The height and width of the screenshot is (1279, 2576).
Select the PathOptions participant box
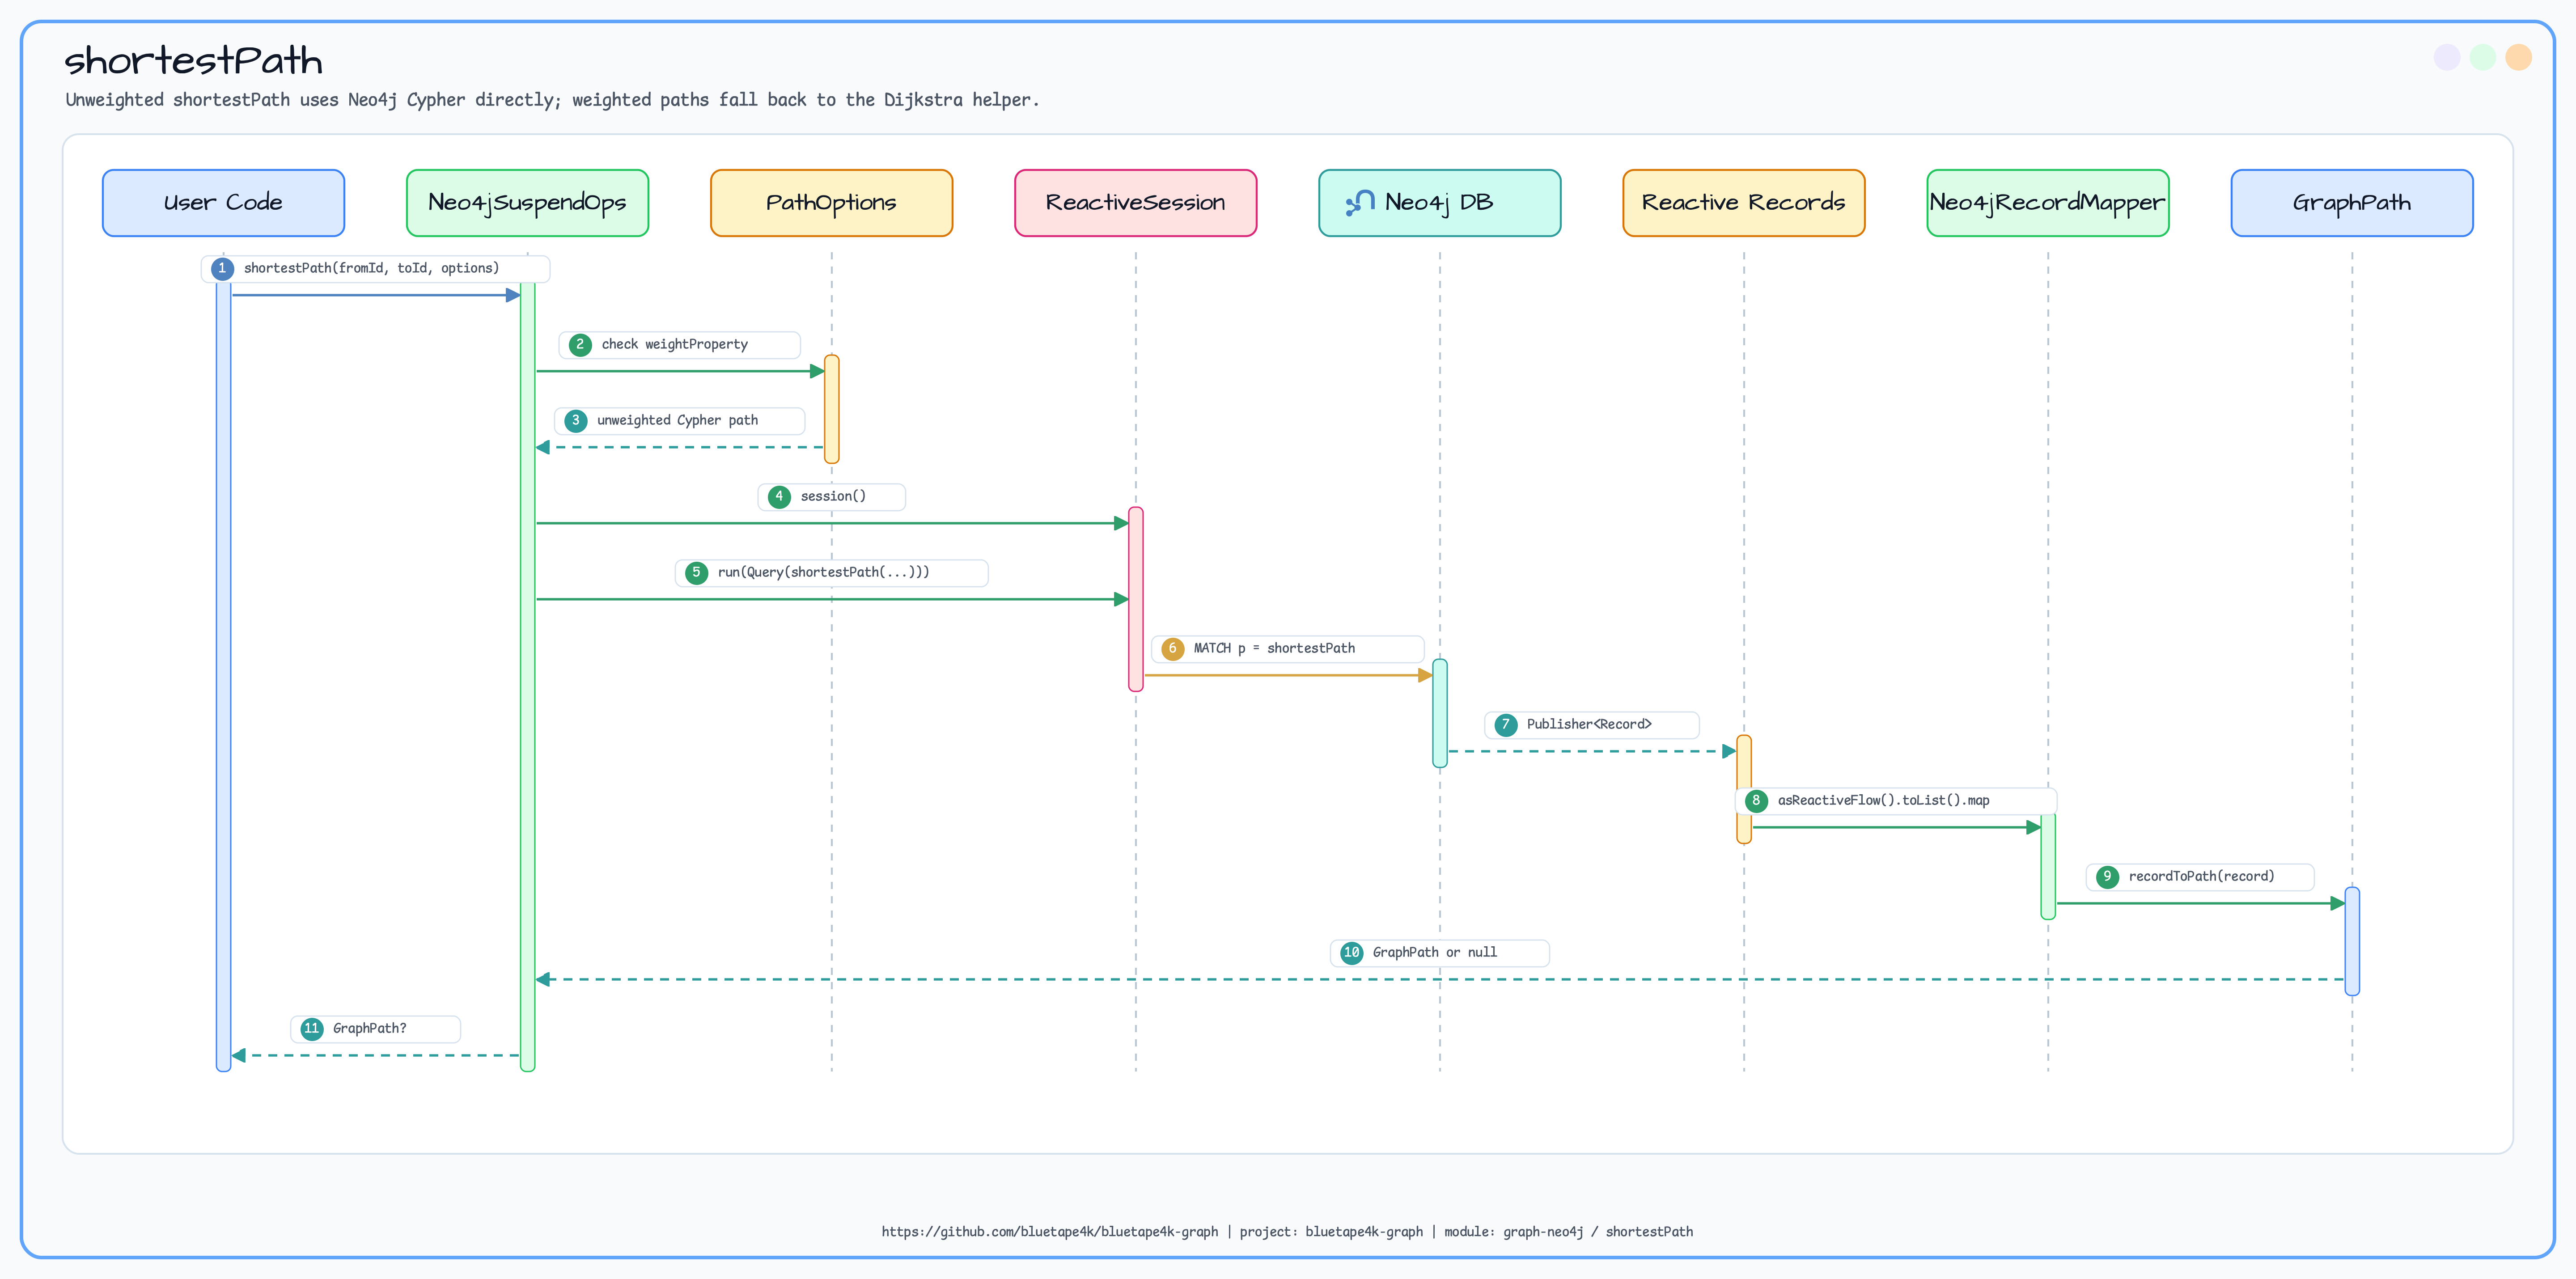pos(831,203)
